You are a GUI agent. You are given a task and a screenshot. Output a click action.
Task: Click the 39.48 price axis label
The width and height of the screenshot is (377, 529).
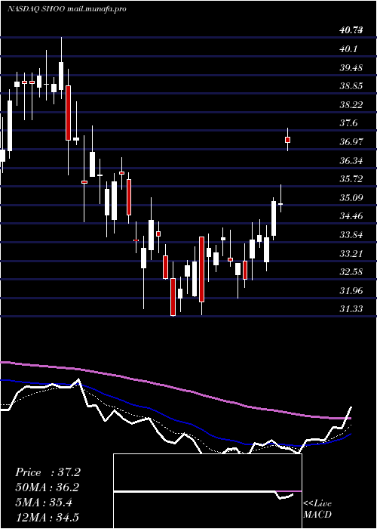click(x=351, y=68)
